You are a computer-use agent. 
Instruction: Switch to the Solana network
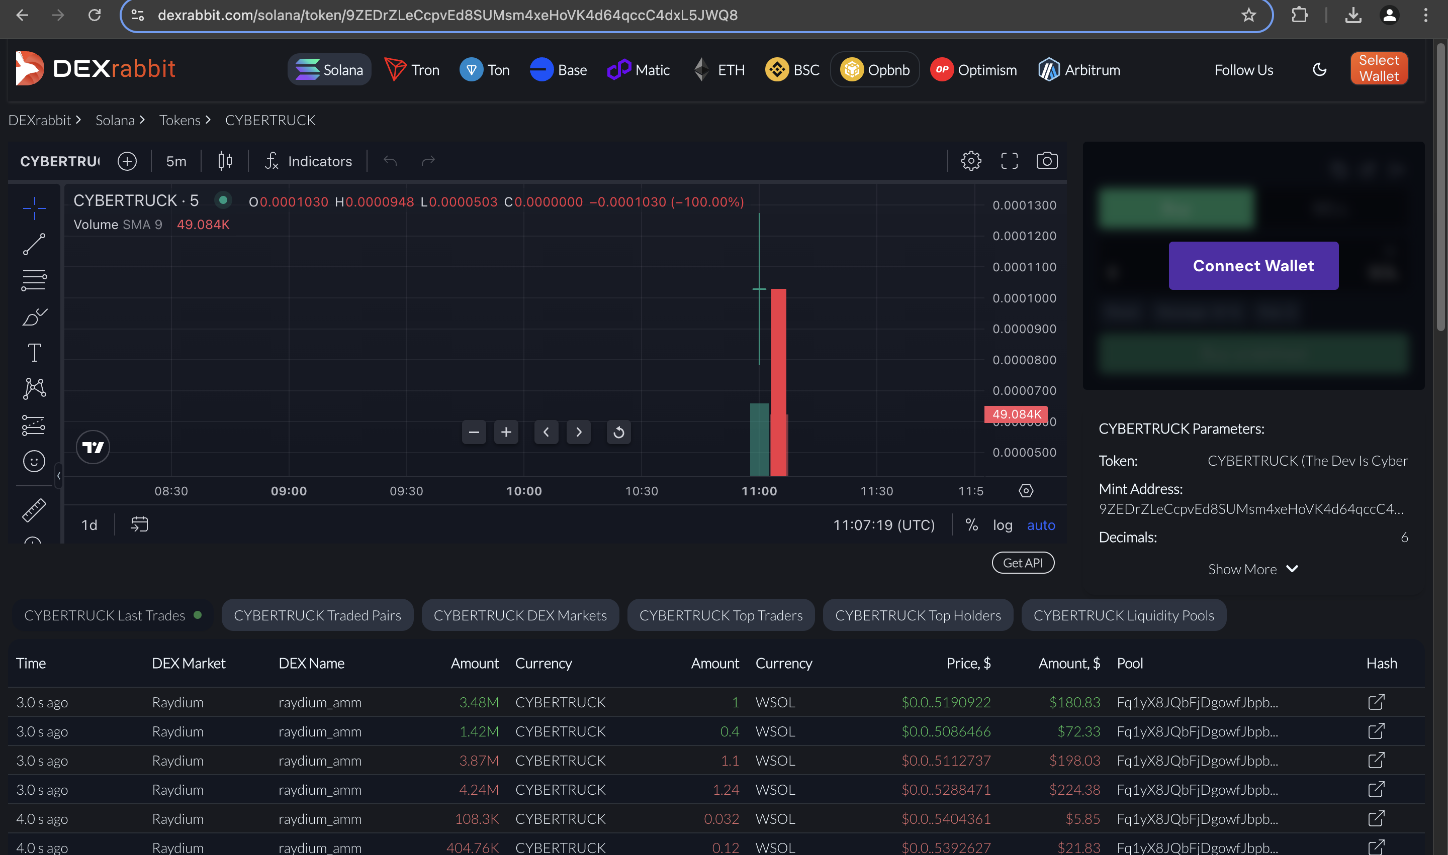pyautogui.click(x=329, y=70)
